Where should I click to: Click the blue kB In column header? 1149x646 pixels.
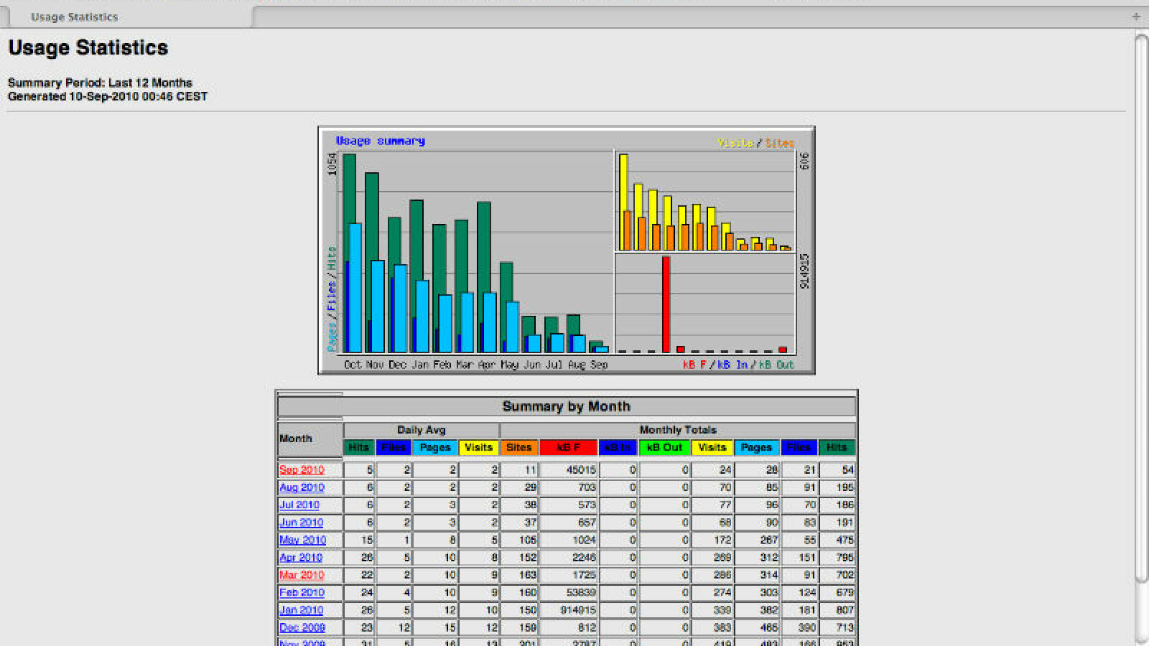(x=618, y=447)
